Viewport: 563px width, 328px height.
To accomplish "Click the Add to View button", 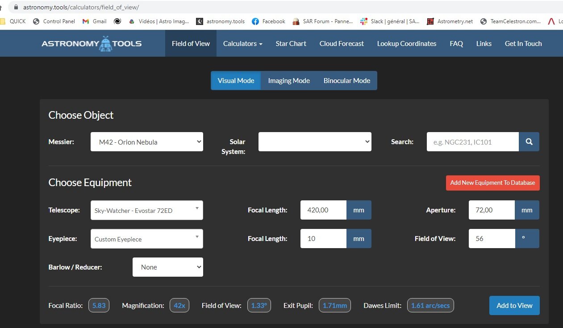I will point(514,305).
